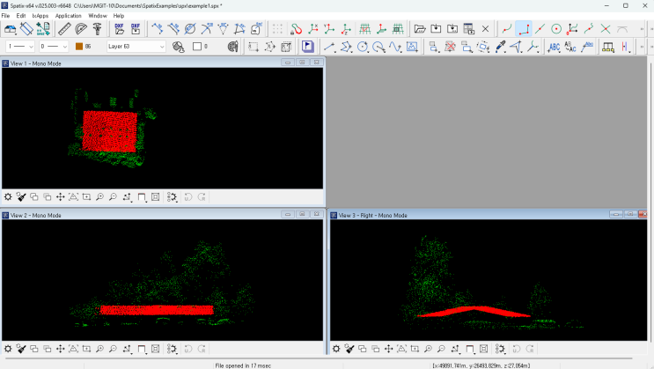
Task: Open the line style dropdown showing 0
Action: (x=54, y=47)
